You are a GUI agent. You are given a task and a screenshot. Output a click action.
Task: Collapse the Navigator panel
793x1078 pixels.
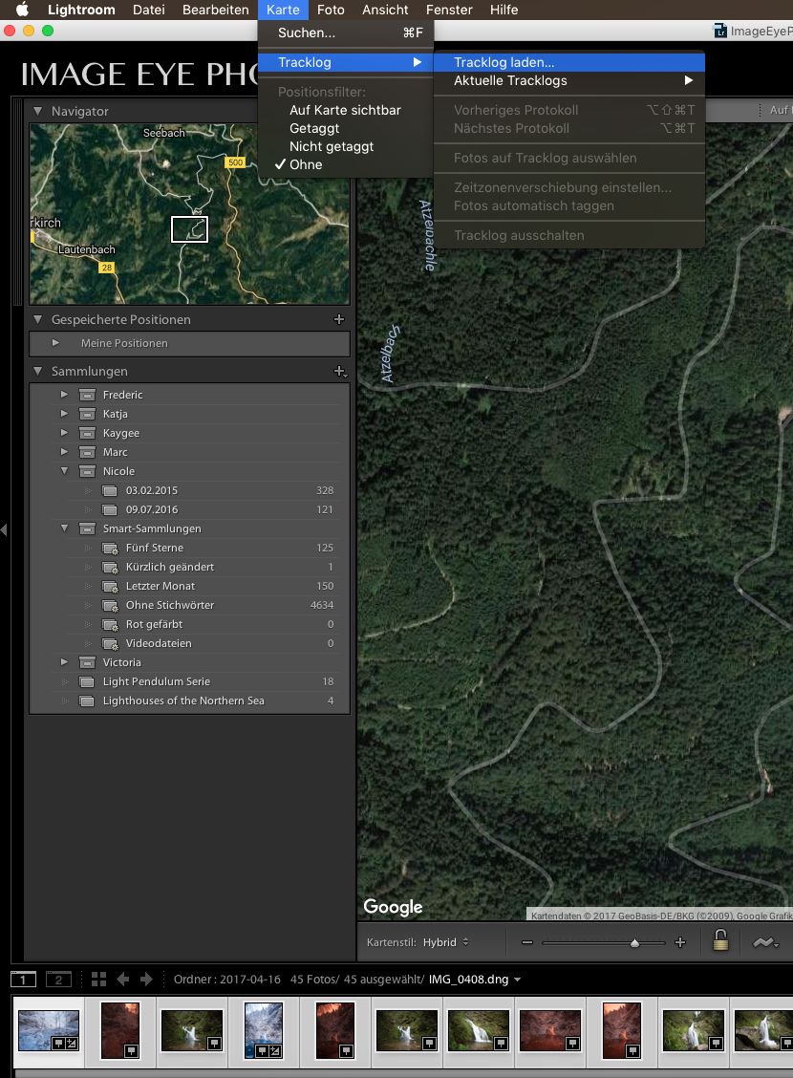38,111
